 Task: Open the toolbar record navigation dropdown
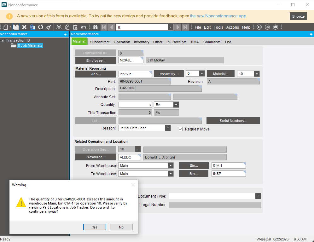pos(171,27)
